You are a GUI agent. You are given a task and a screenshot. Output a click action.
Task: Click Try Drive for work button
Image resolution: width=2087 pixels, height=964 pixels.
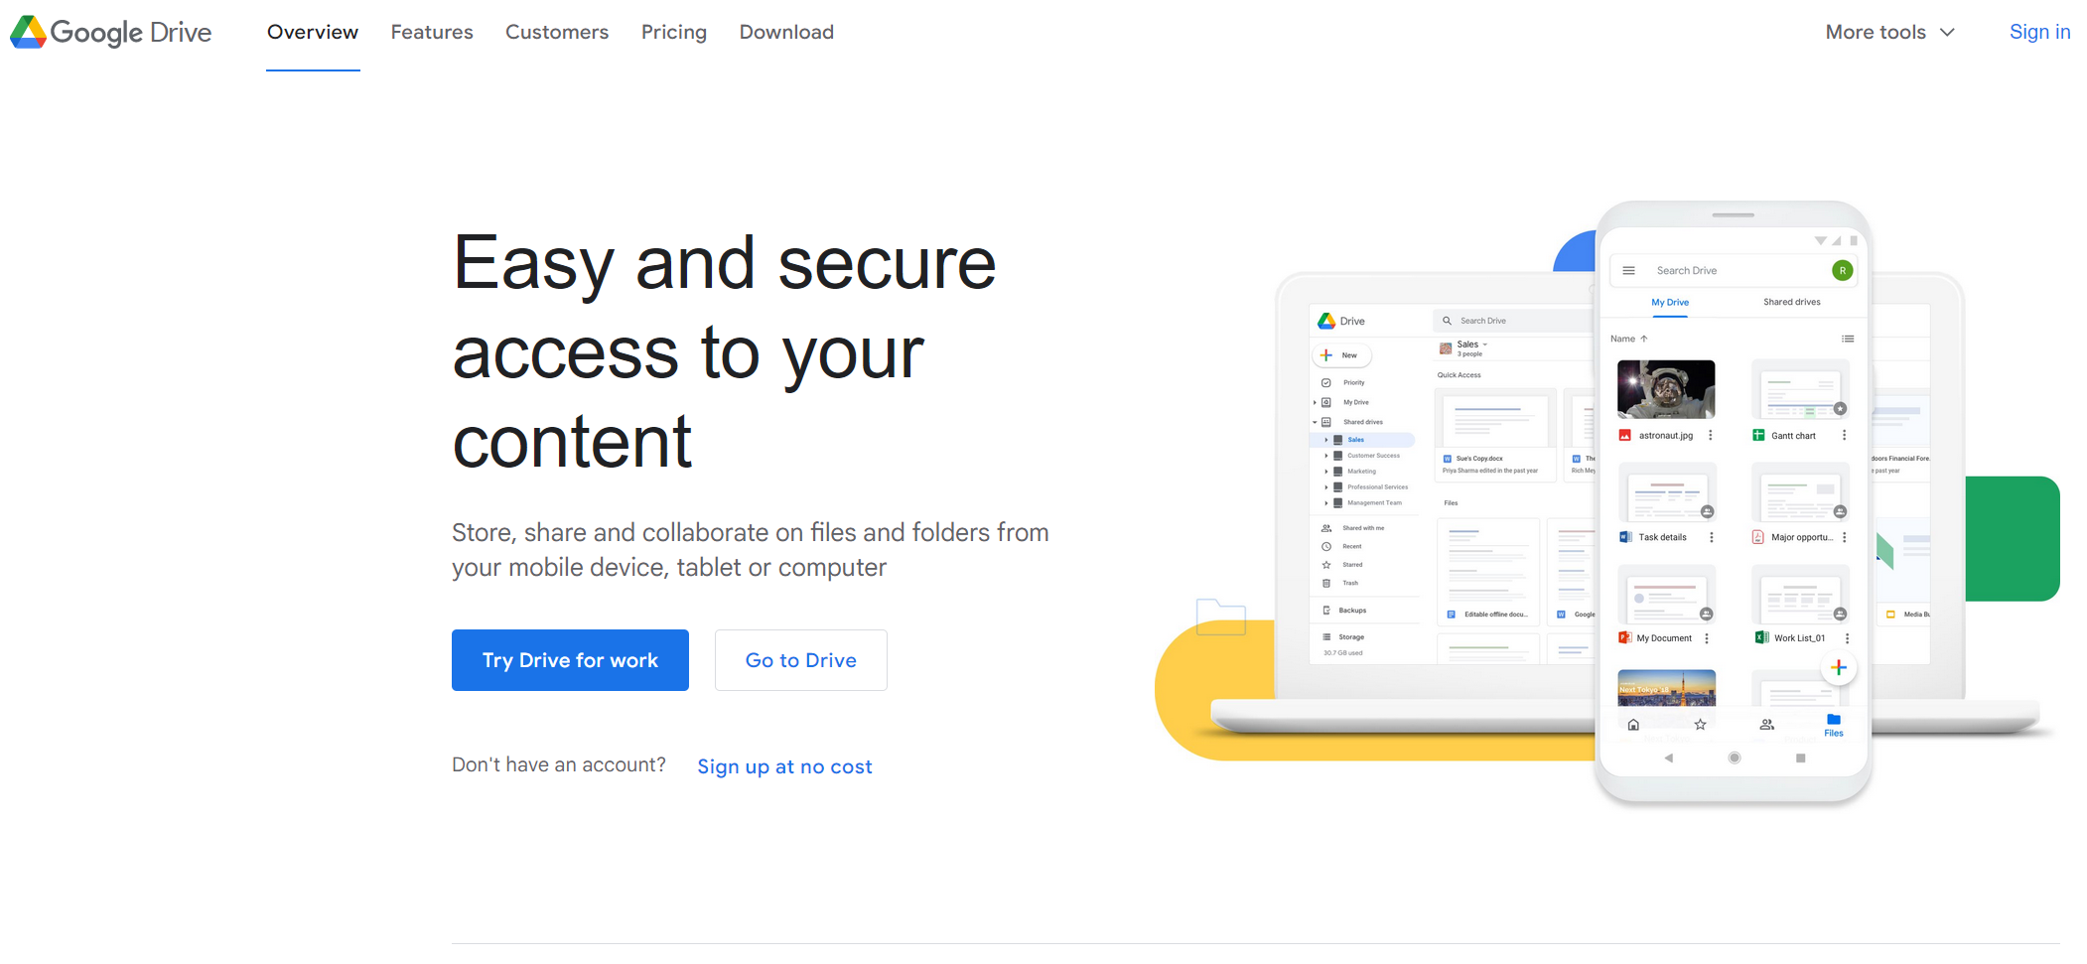570,660
